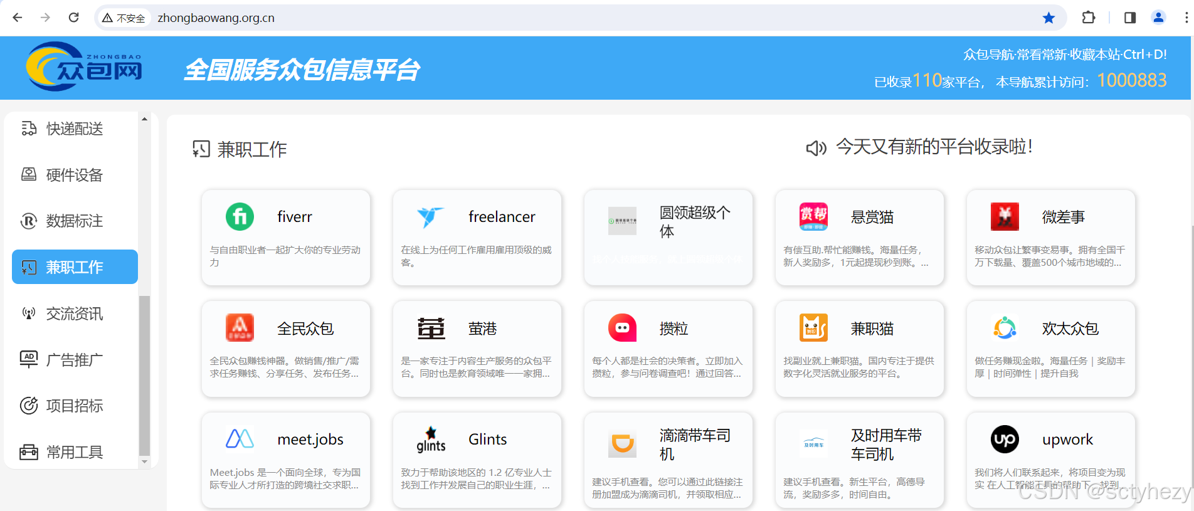This screenshot has height=511, width=1194.
Task: Open the 兼职猫 card title
Action: pyautogui.click(x=872, y=329)
